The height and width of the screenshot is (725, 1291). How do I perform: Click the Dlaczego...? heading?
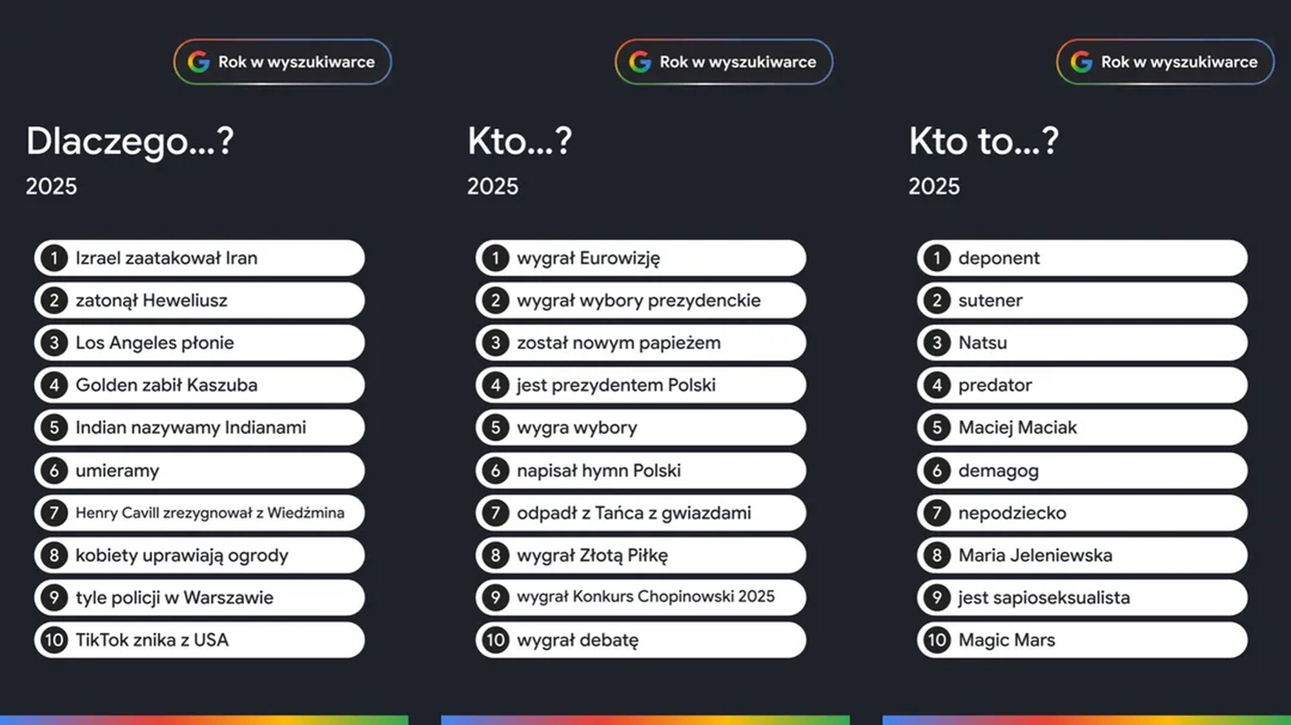(130, 141)
